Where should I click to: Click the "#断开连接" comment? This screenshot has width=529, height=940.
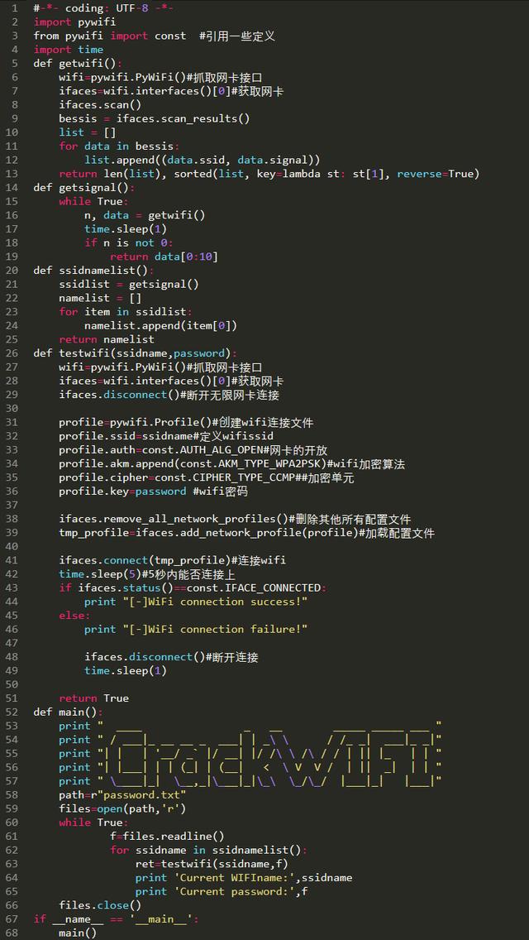[231, 658]
